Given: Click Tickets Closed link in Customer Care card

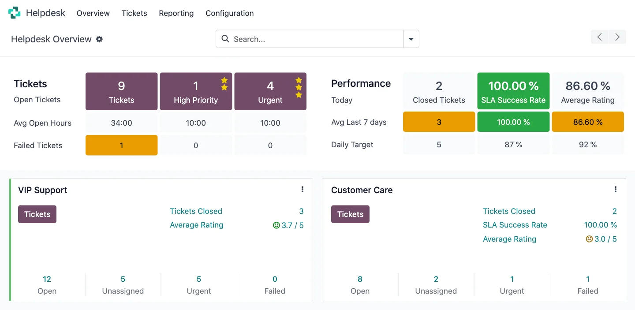Looking at the screenshot, I should coord(509,211).
